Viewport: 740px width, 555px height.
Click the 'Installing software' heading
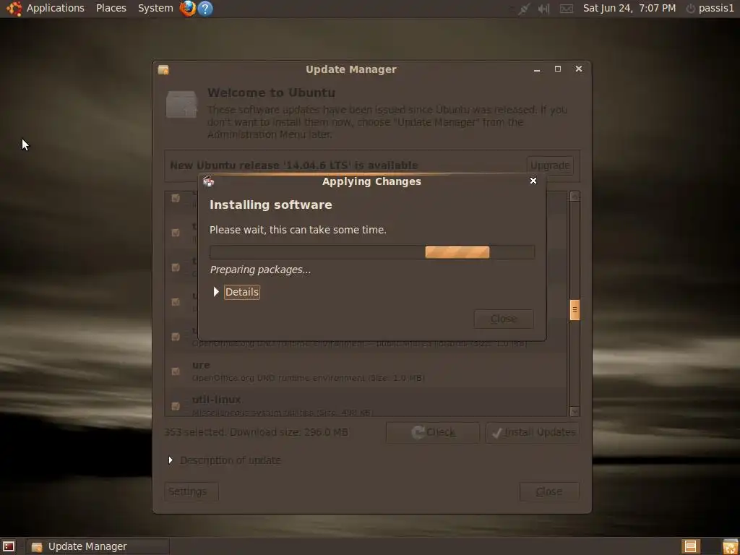(271, 205)
